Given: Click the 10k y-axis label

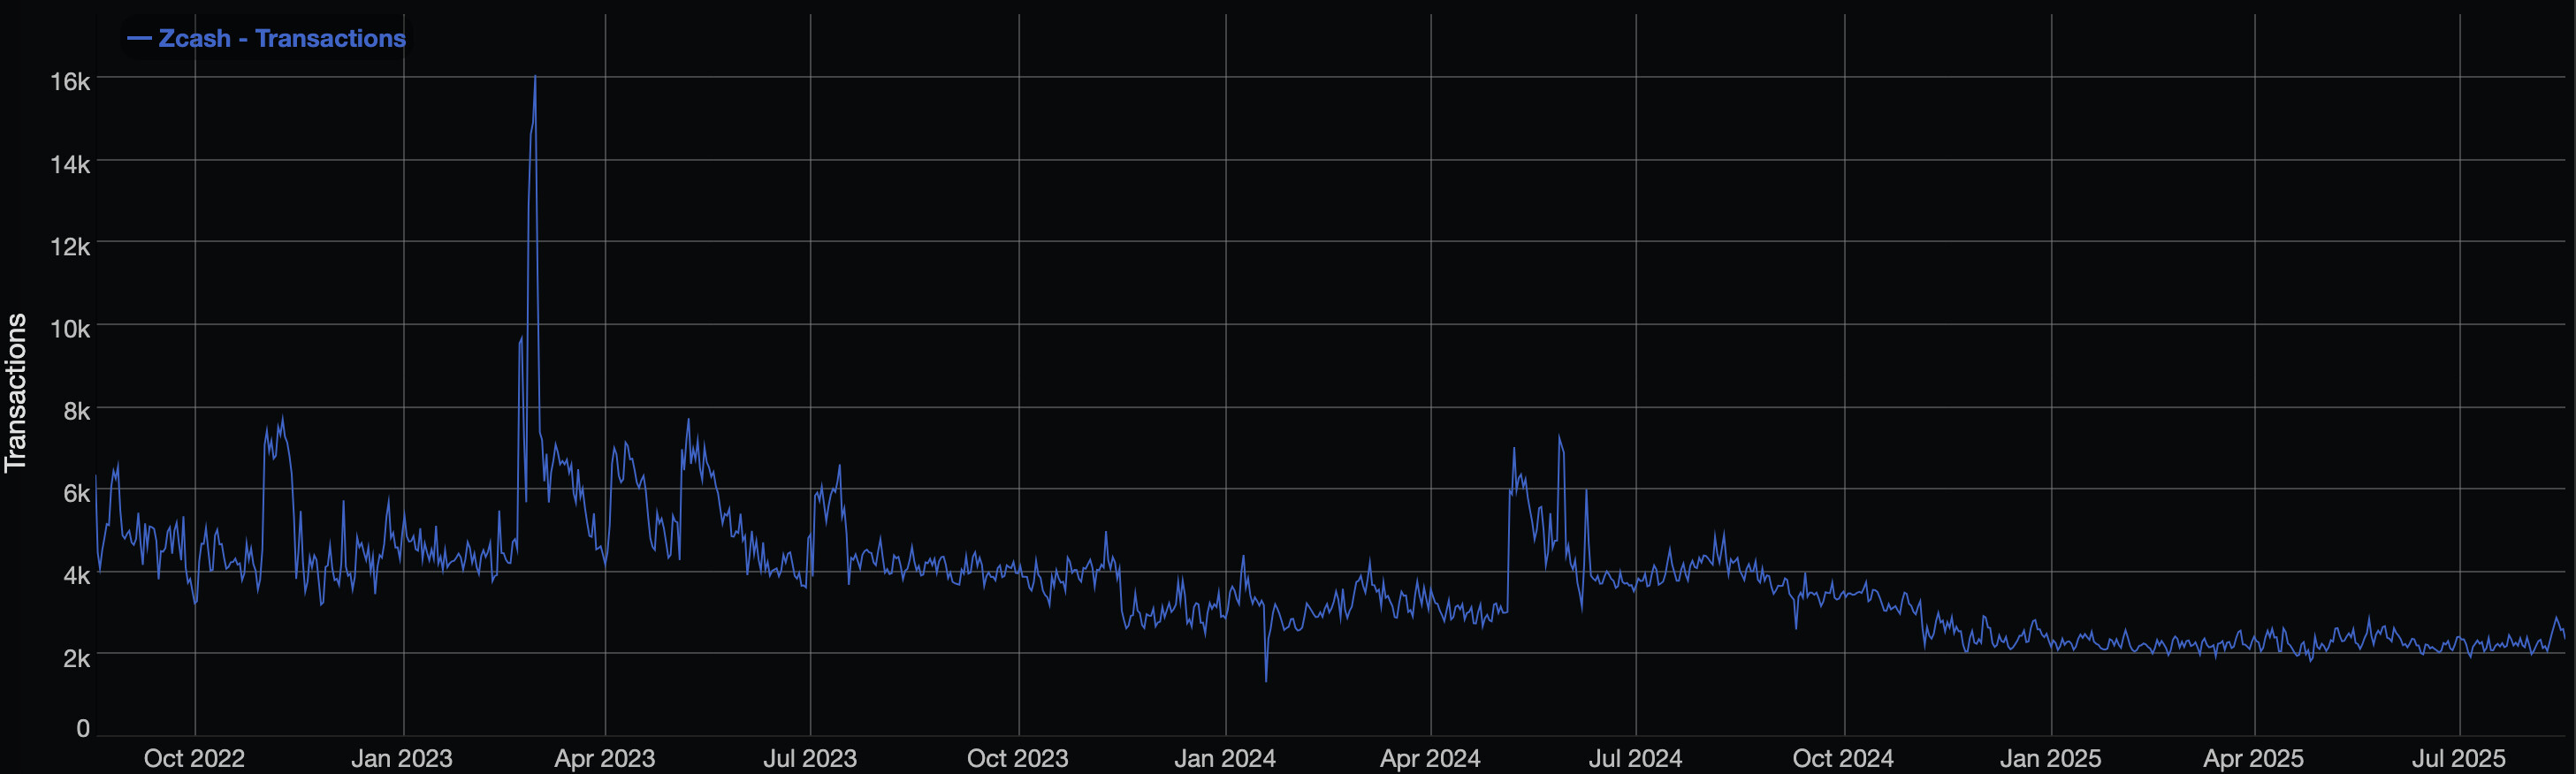Looking at the screenshot, I should coord(70,328).
